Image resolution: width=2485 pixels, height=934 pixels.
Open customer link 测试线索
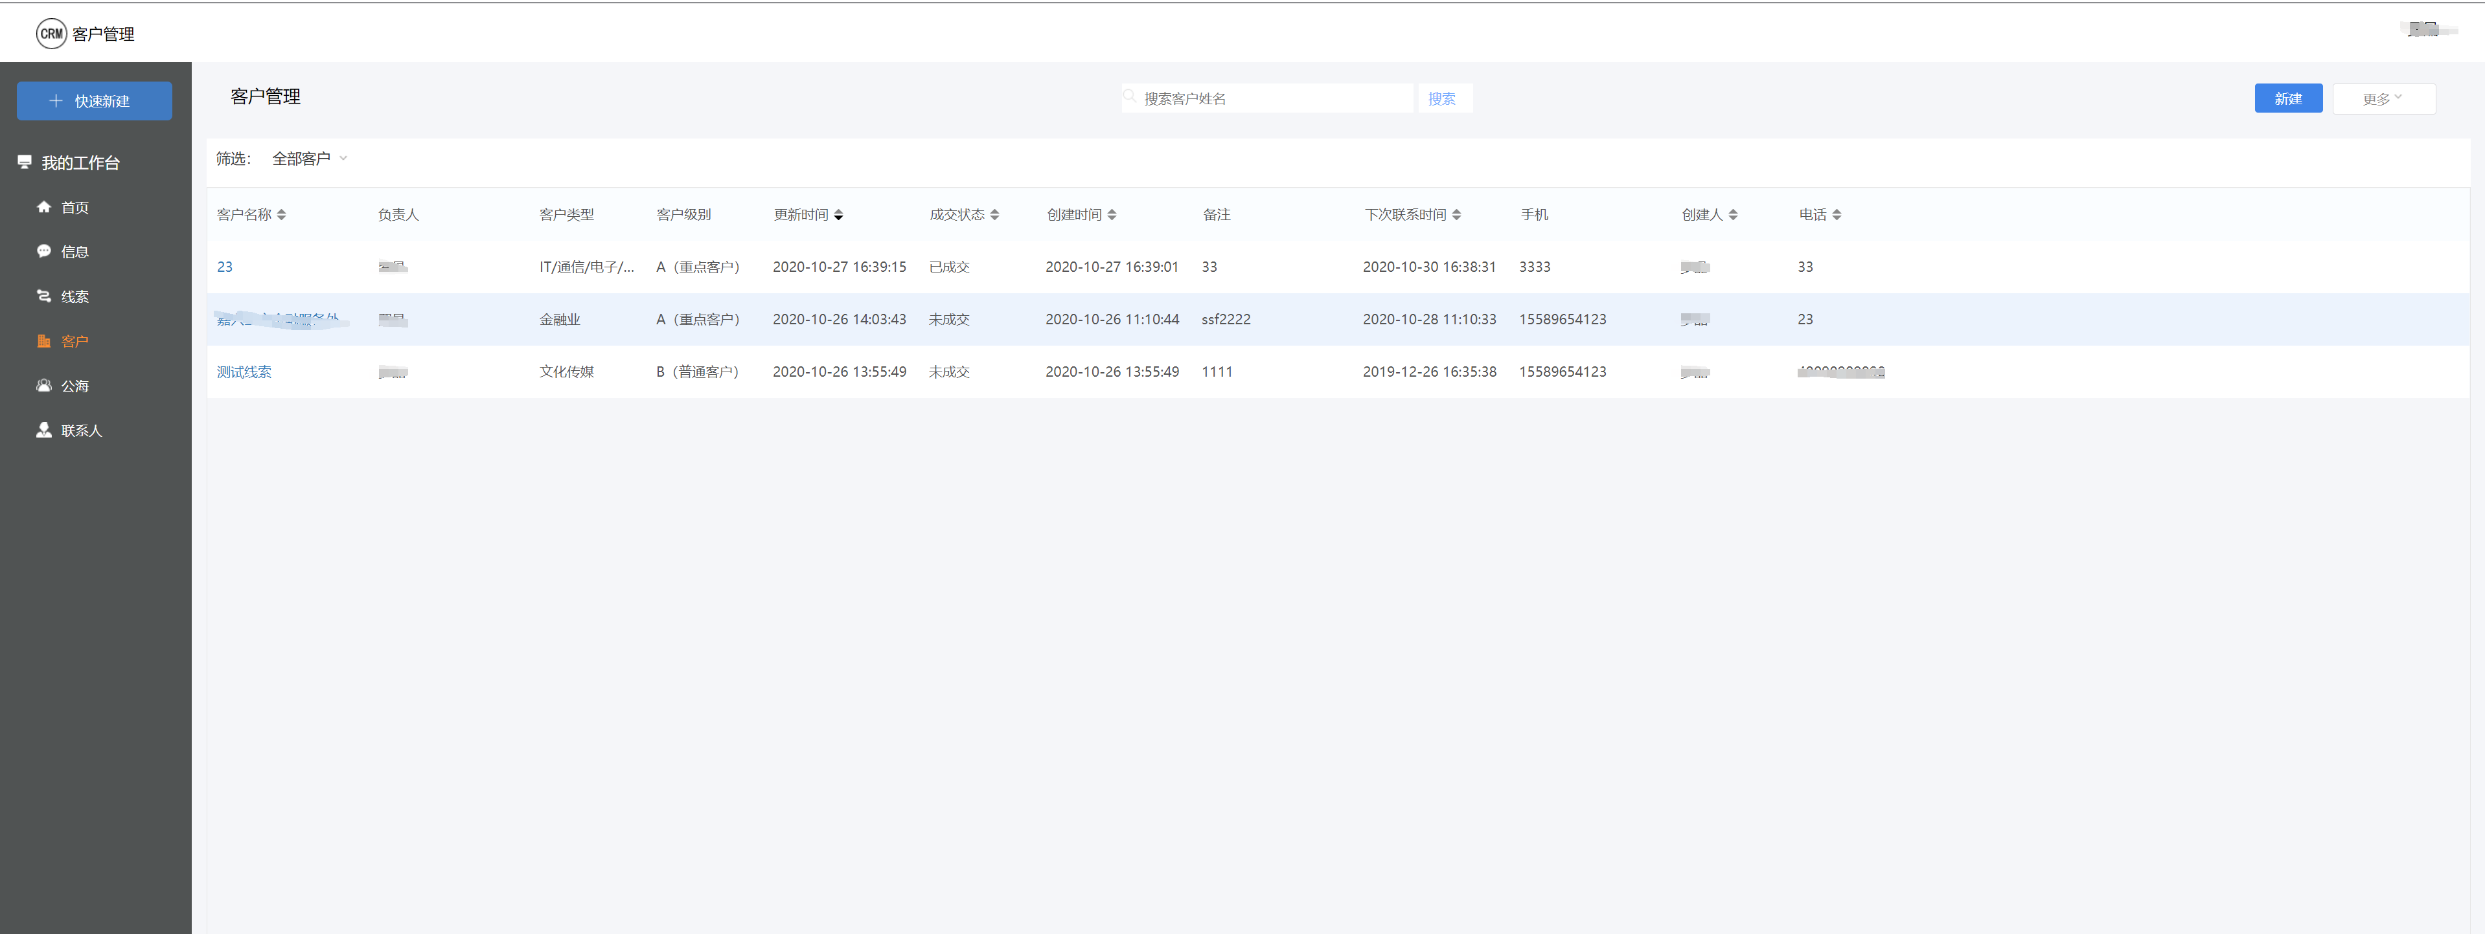click(x=244, y=372)
